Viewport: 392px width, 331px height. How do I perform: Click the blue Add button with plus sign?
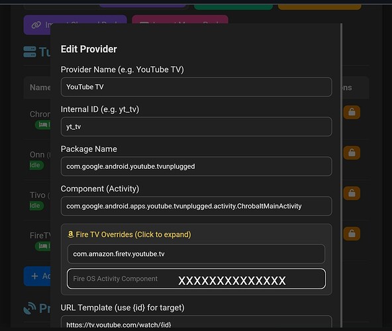pos(37,276)
